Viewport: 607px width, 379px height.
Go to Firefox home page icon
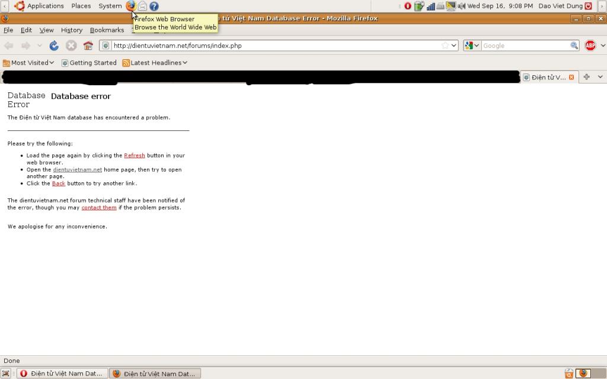pyautogui.click(x=88, y=46)
